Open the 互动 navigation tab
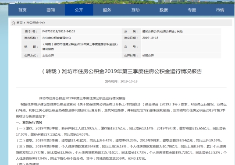The height and width of the screenshot is (165, 235). [x=135, y=10]
